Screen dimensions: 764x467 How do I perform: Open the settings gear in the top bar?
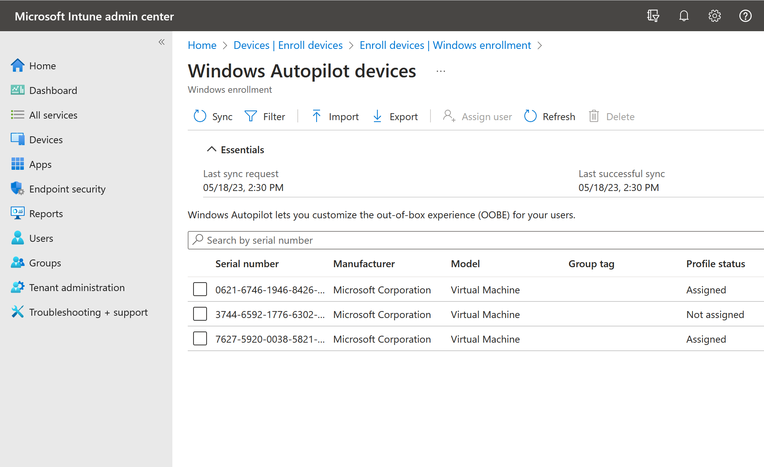coord(714,16)
